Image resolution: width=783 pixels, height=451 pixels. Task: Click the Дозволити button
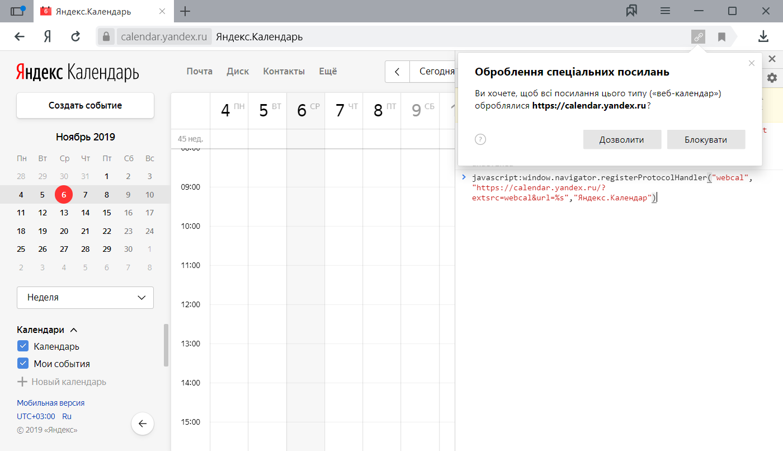622,139
